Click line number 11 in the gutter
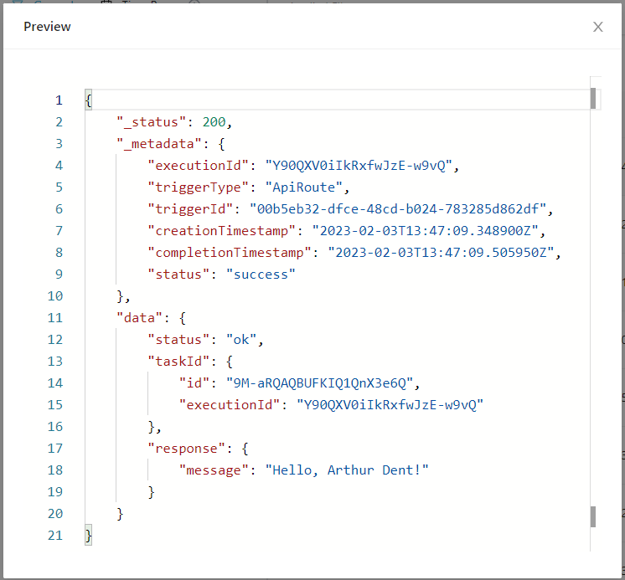625x580 pixels. 55,318
